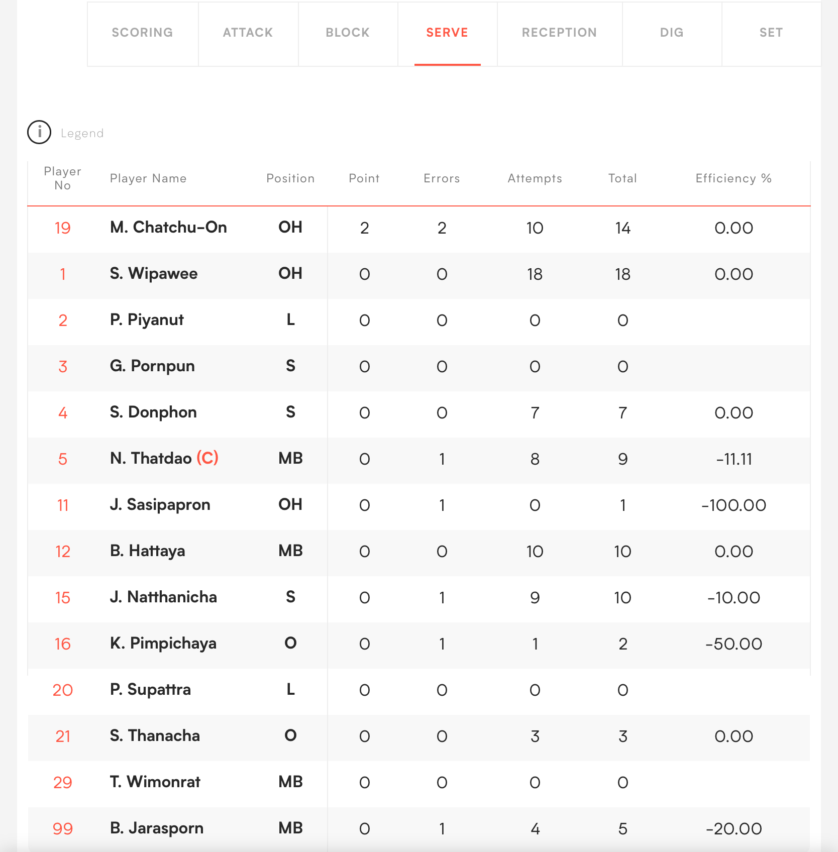Viewport: 838px width, 852px height.
Task: Select the Block statistics tab
Action: 348,33
